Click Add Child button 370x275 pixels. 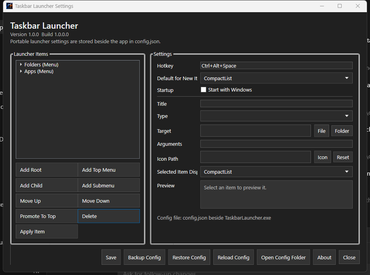point(47,185)
